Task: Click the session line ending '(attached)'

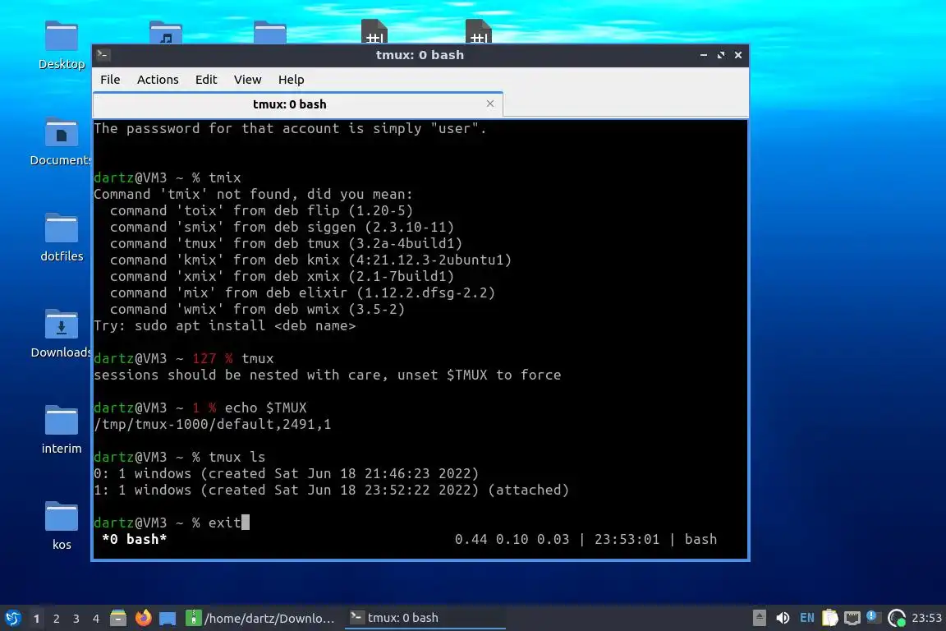Action: click(331, 490)
